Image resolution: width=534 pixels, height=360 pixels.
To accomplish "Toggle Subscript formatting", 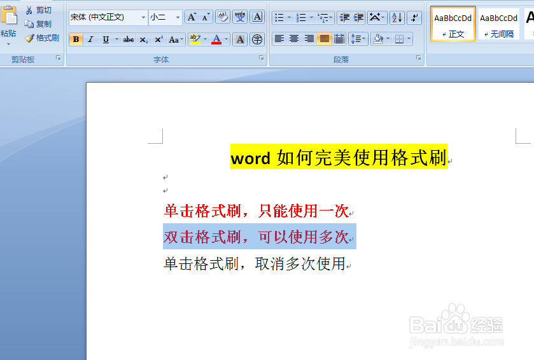I will pos(144,39).
